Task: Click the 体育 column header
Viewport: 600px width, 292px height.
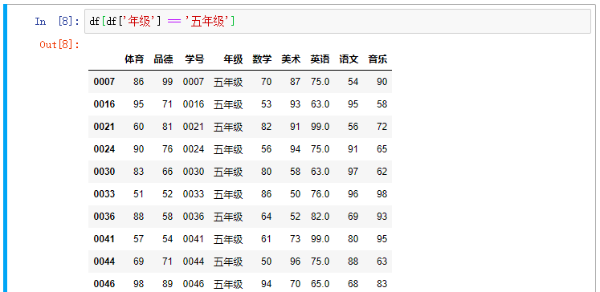Action: tap(134, 59)
